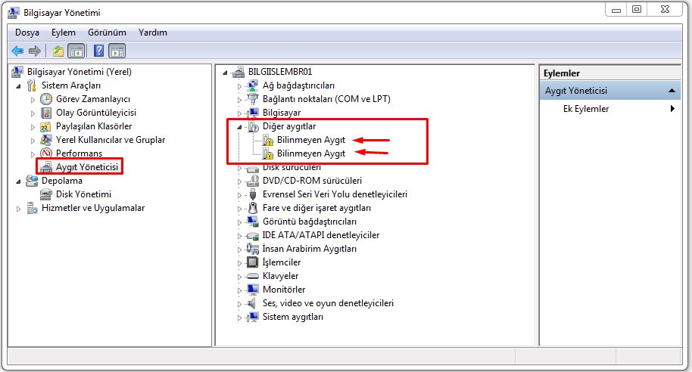
Task: Select Aygıt Yöneticisi in the left tree
Action: pyautogui.click(x=89, y=166)
